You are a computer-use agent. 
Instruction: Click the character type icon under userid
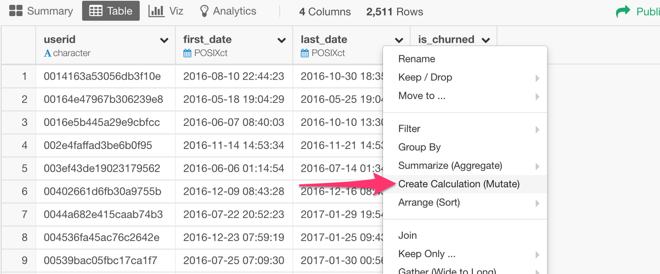pos(47,53)
